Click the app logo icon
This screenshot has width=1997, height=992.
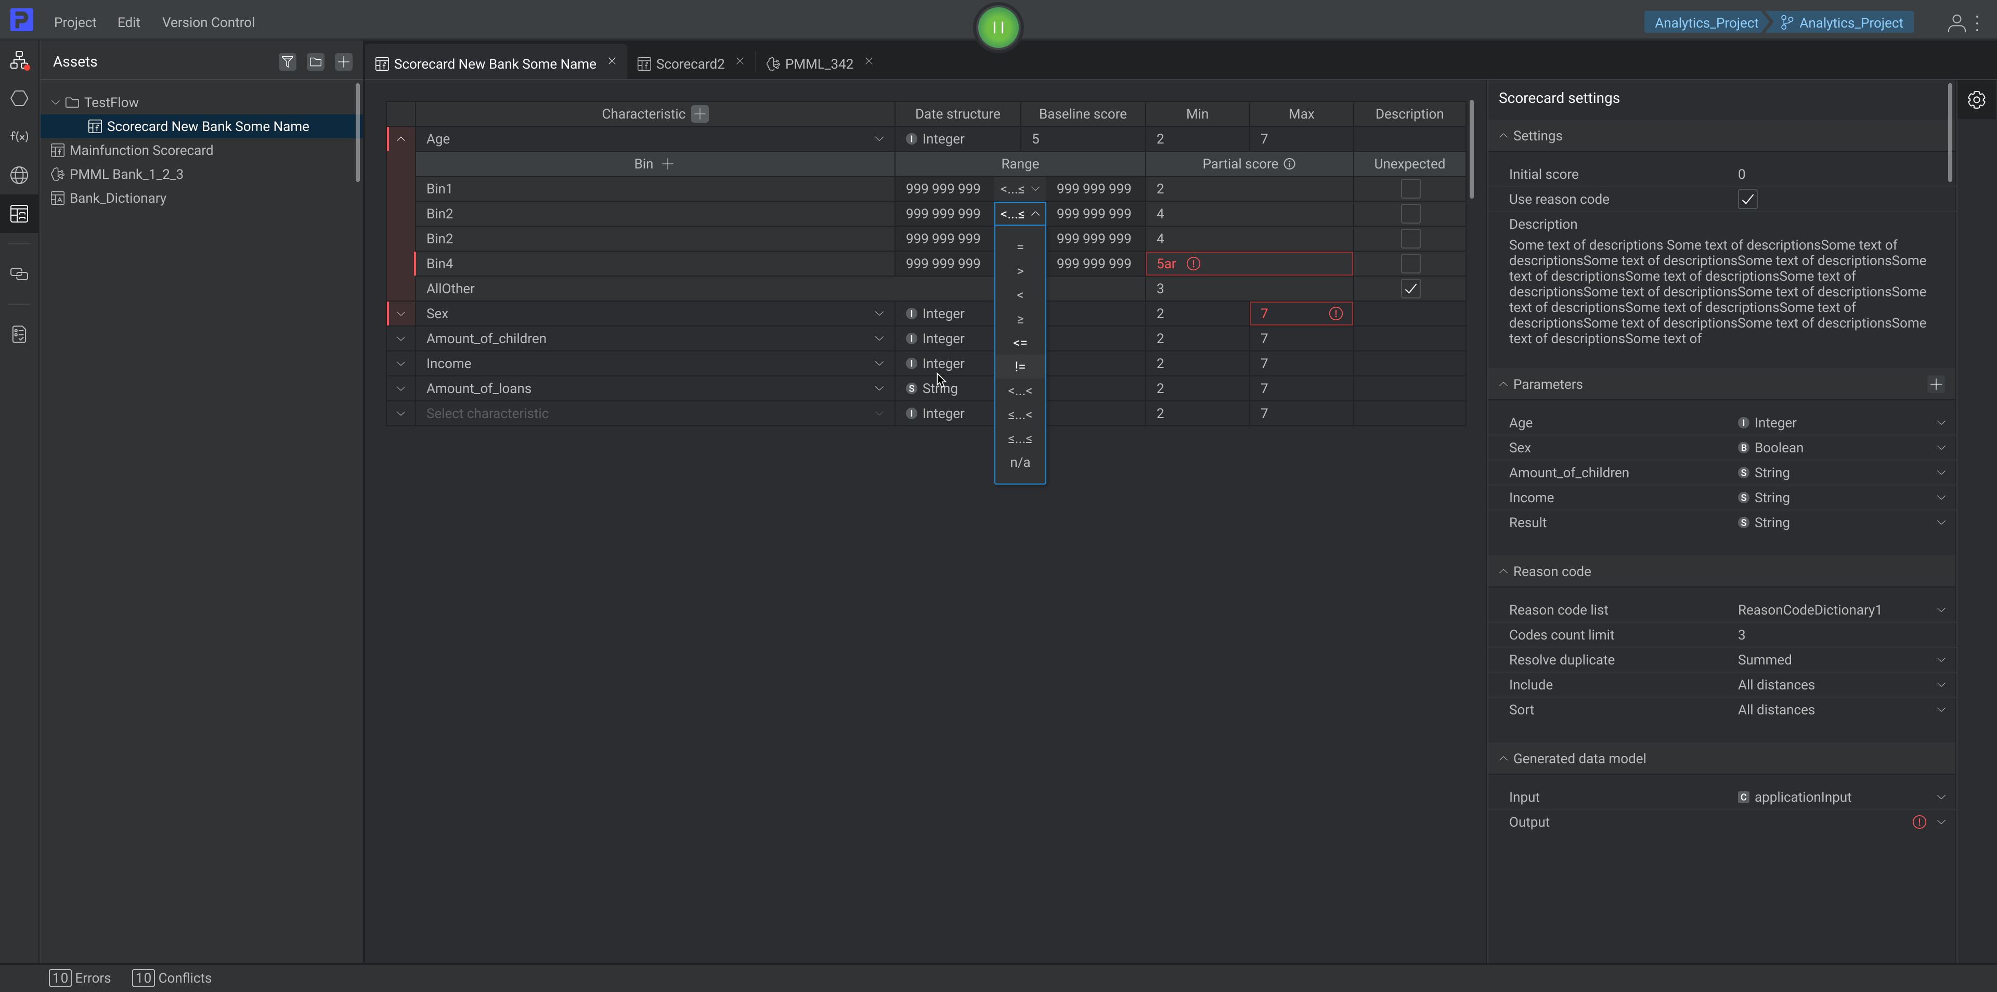pos(22,19)
